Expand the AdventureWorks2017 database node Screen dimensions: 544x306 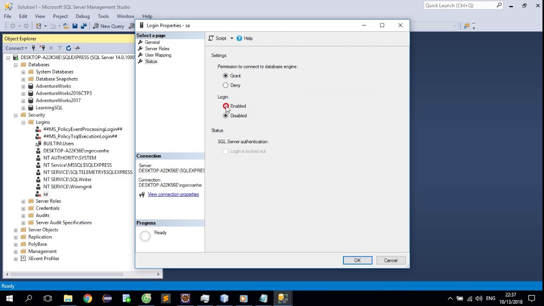click(23, 101)
